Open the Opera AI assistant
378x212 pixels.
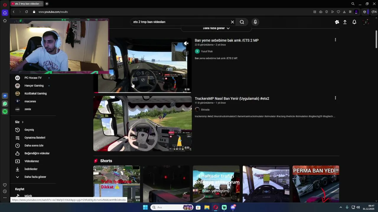374,12
